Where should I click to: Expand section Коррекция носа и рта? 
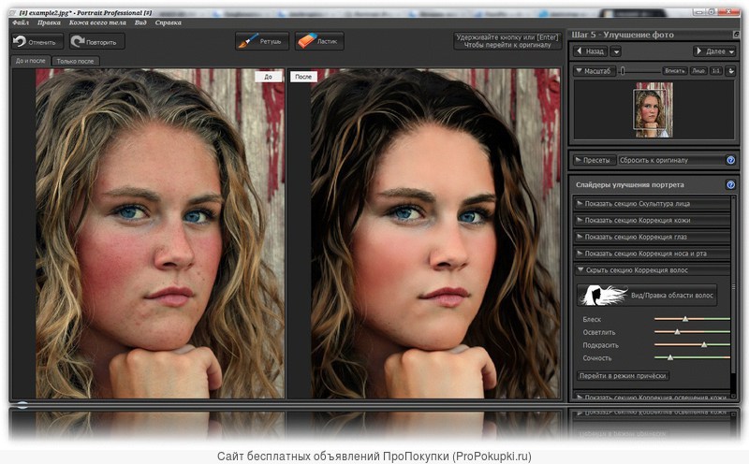(652, 254)
